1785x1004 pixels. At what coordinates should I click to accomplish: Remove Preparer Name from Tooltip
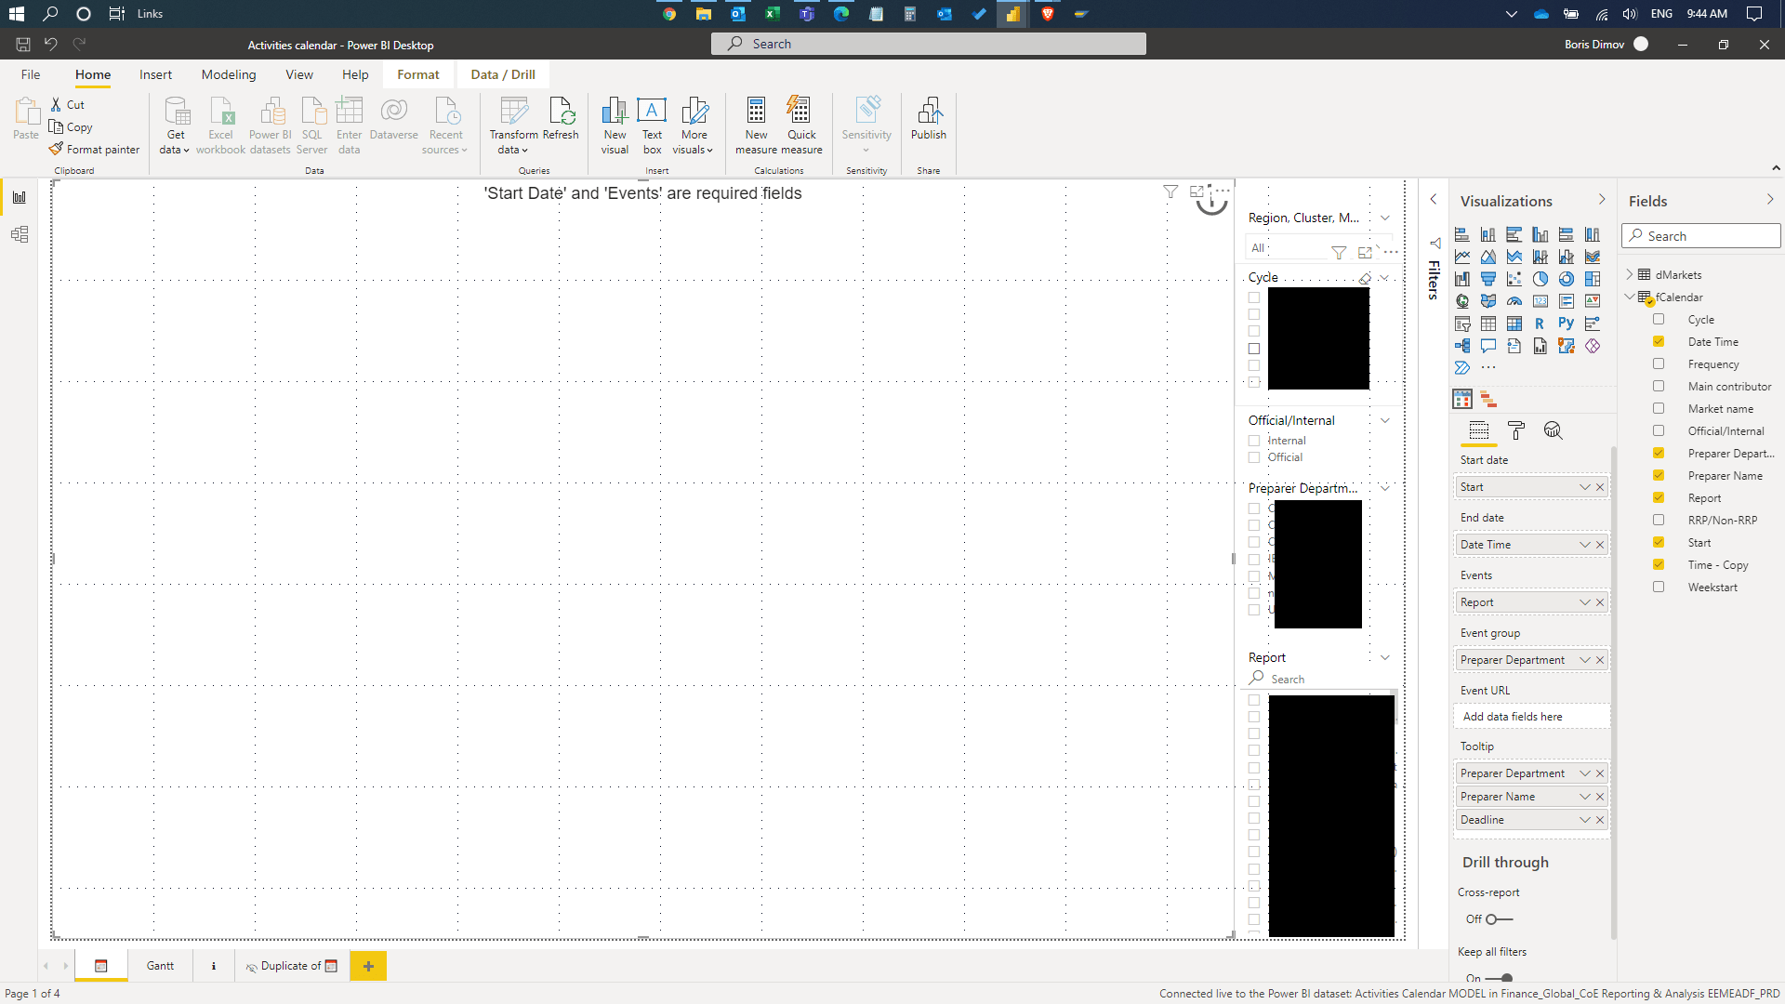pos(1600,797)
